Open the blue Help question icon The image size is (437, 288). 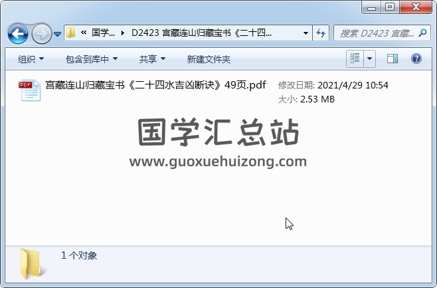416,59
